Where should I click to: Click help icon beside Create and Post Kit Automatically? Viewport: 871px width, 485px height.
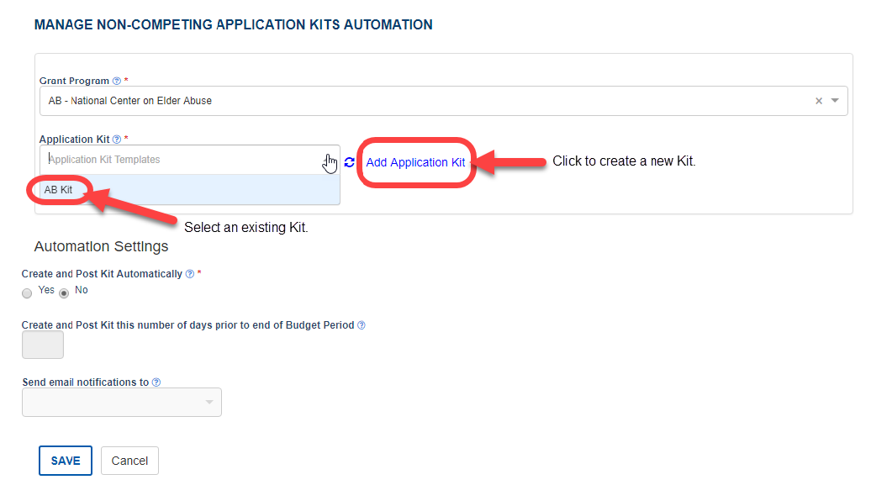coord(190,274)
